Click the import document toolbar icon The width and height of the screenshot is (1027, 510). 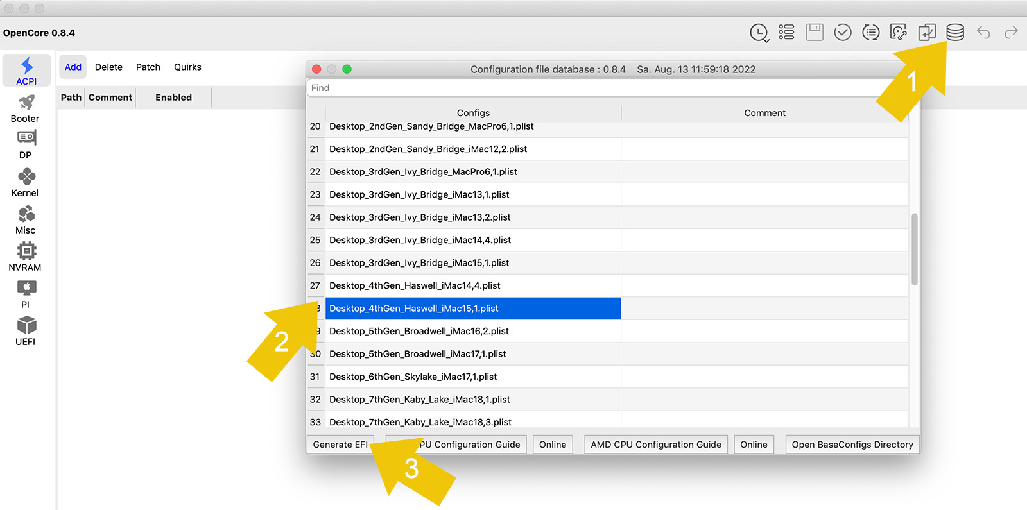click(927, 32)
